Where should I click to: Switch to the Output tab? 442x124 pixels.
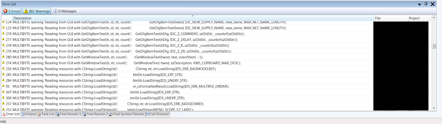(29, 114)
